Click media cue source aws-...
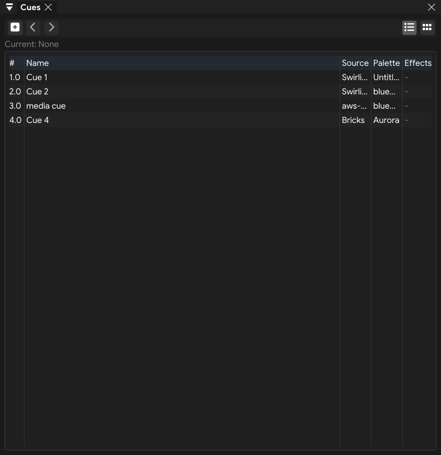The height and width of the screenshot is (455, 441). 354,105
